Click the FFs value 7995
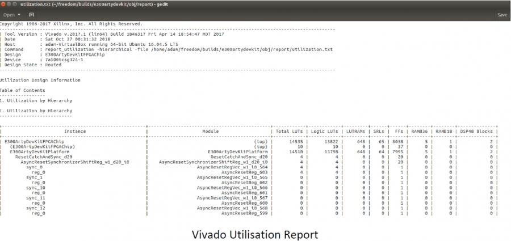This screenshot has width=511, height=241. (x=398, y=152)
